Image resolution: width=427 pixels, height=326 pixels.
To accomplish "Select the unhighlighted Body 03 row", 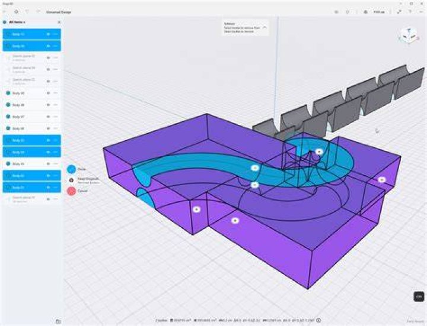I will coord(32,164).
